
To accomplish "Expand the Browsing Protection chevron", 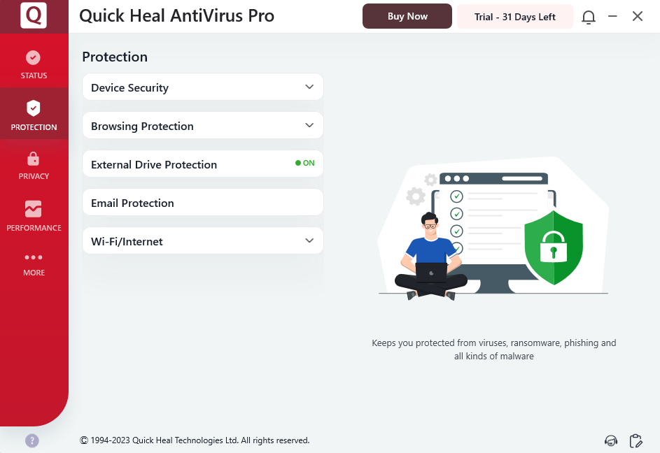I will click(x=309, y=125).
